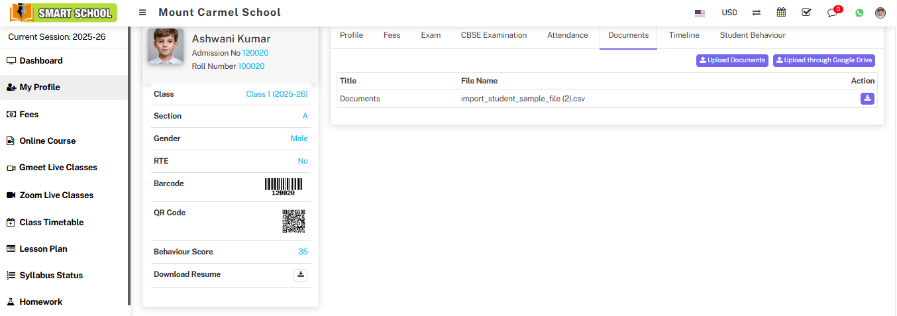The width and height of the screenshot is (897, 316).
Task: Open the task checklist icon
Action: point(806,13)
